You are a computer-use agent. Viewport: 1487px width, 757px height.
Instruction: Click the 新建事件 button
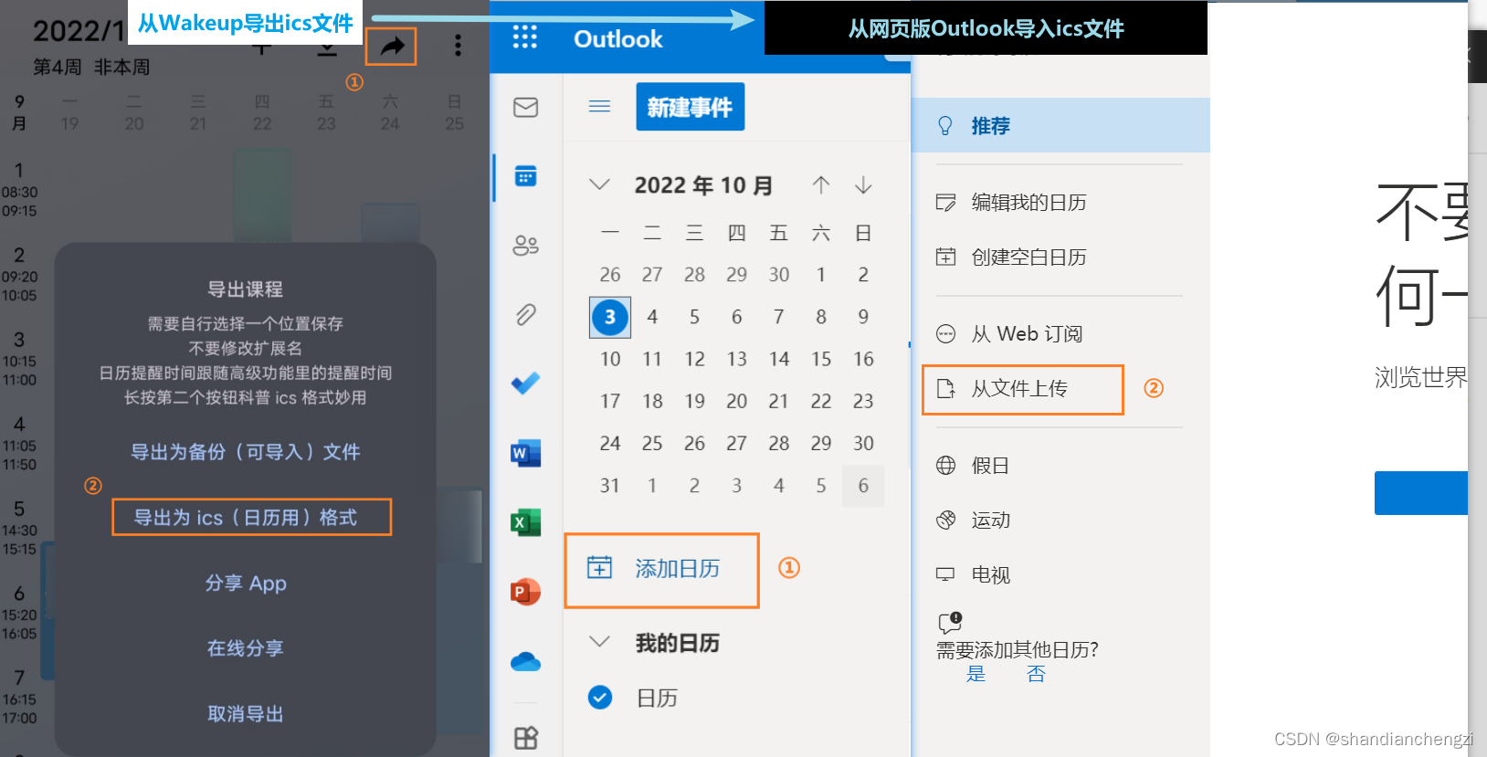tap(691, 107)
